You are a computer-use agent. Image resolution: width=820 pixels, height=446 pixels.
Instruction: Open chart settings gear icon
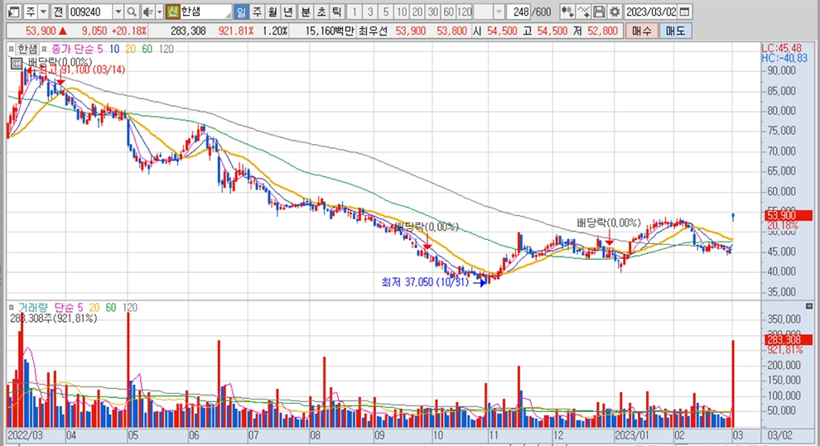coord(614,12)
